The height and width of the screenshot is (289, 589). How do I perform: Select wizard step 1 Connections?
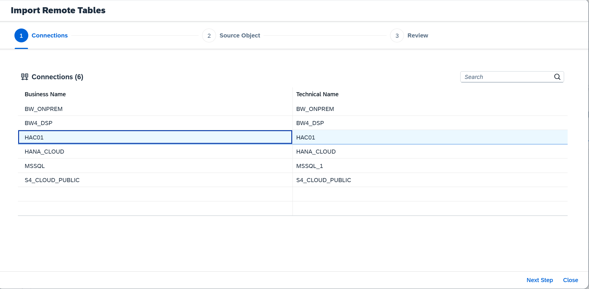pos(41,35)
